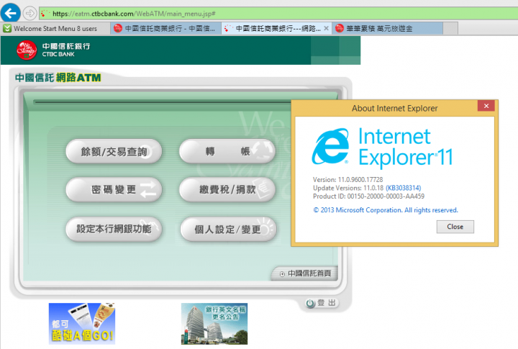
Task: Open 轉帳 transfer function
Action: click(227, 151)
